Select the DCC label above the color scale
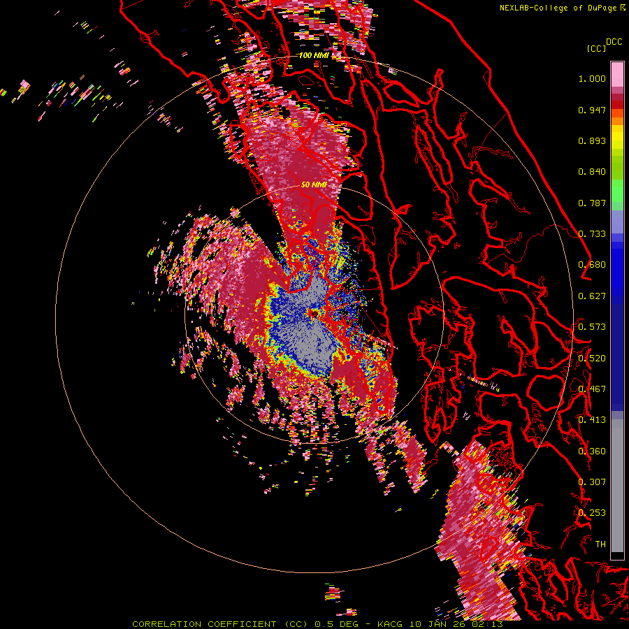 click(614, 42)
